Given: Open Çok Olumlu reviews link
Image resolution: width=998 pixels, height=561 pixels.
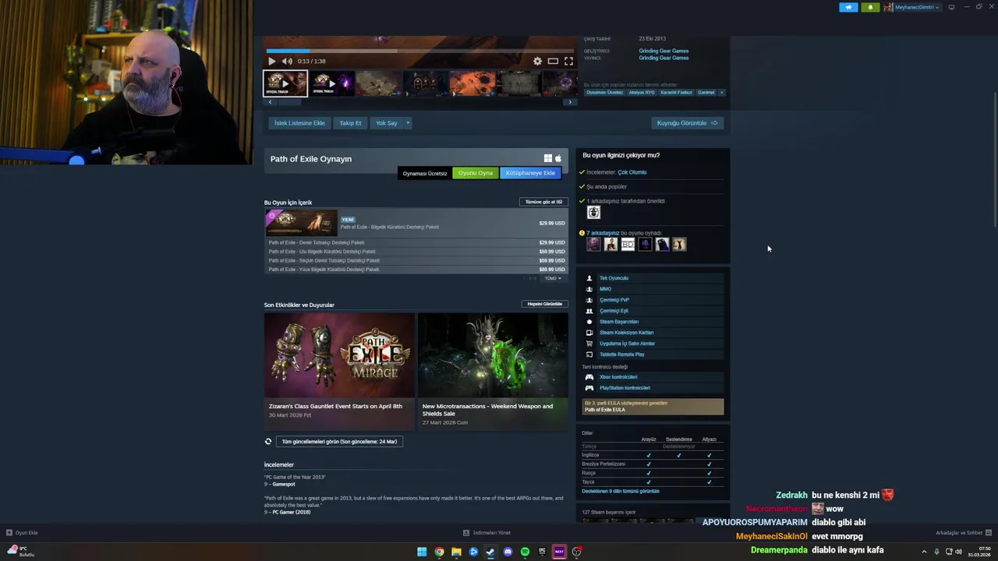Looking at the screenshot, I should point(632,172).
